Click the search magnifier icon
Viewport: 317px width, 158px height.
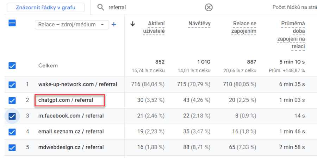[101, 7]
